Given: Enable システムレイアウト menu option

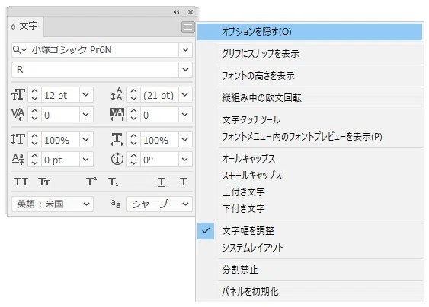Looking at the screenshot, I should [310, 247].
